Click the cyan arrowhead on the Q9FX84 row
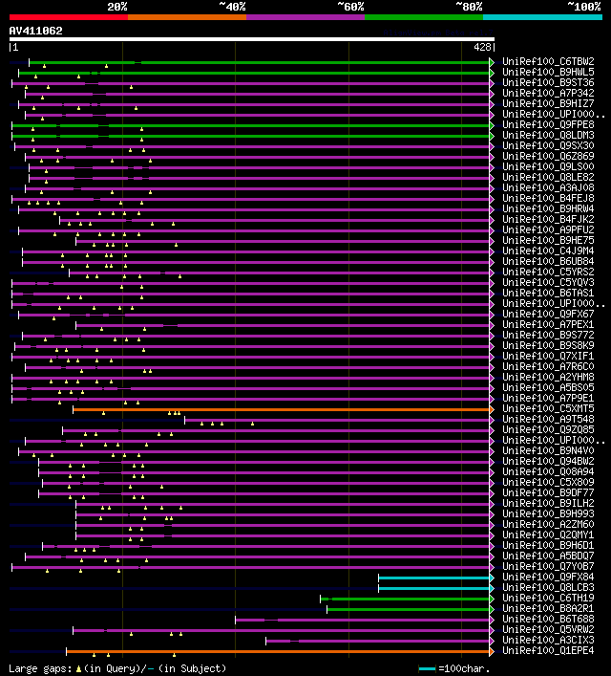This screenshot has width=611, height=676. 492,578
